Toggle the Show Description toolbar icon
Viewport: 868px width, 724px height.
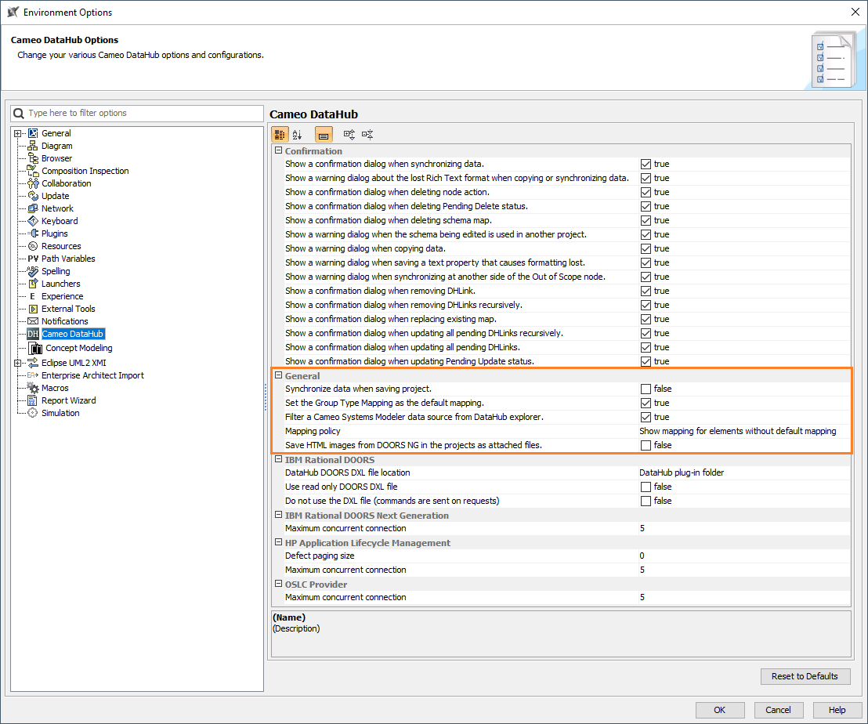coord(324,134)
